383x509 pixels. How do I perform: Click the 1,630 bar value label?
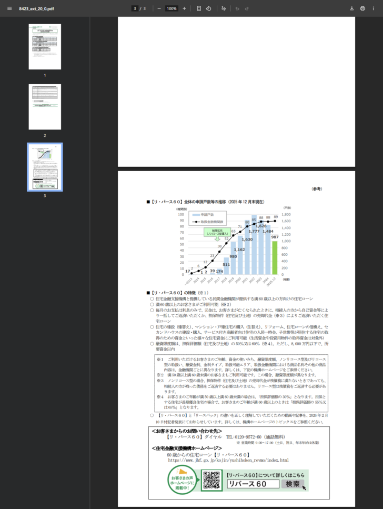click(247, 239)
